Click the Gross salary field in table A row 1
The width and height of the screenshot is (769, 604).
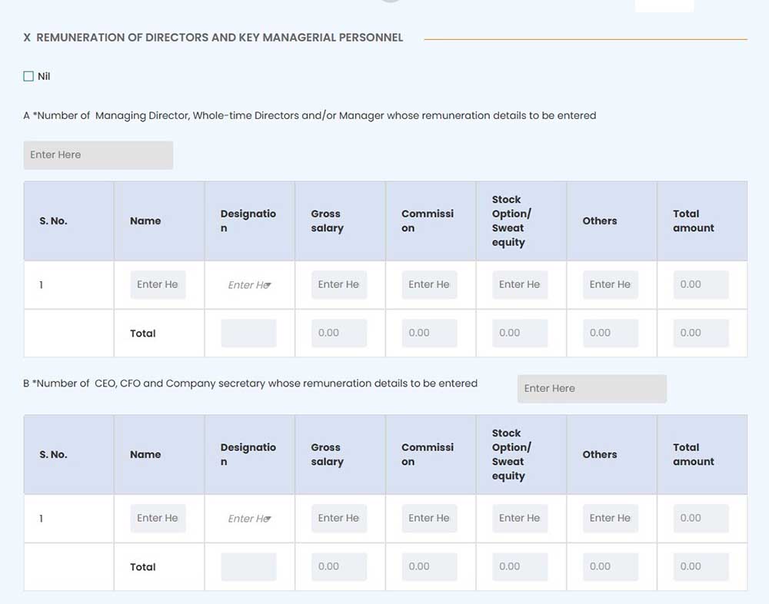339,284
